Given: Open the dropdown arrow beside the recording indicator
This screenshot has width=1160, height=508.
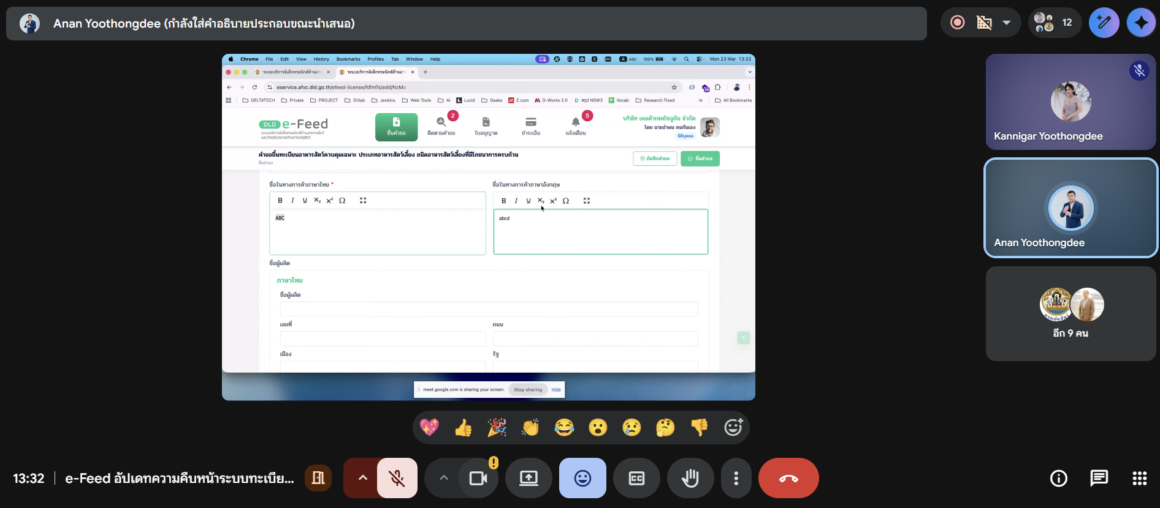Looking at the screenshot, I should point(1006,23).
